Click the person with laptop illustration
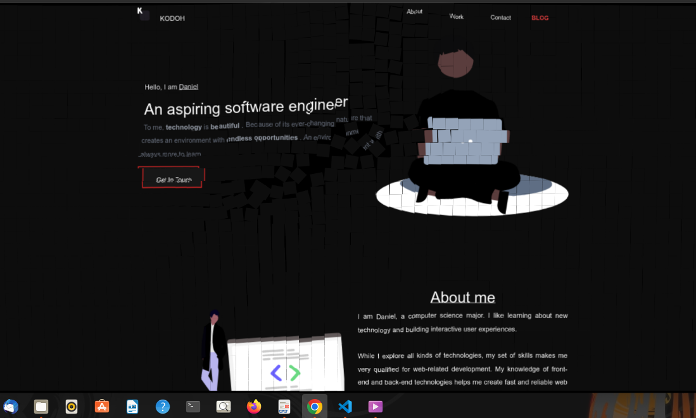Viewport: 696px width, 418px height. pos(472,133)
